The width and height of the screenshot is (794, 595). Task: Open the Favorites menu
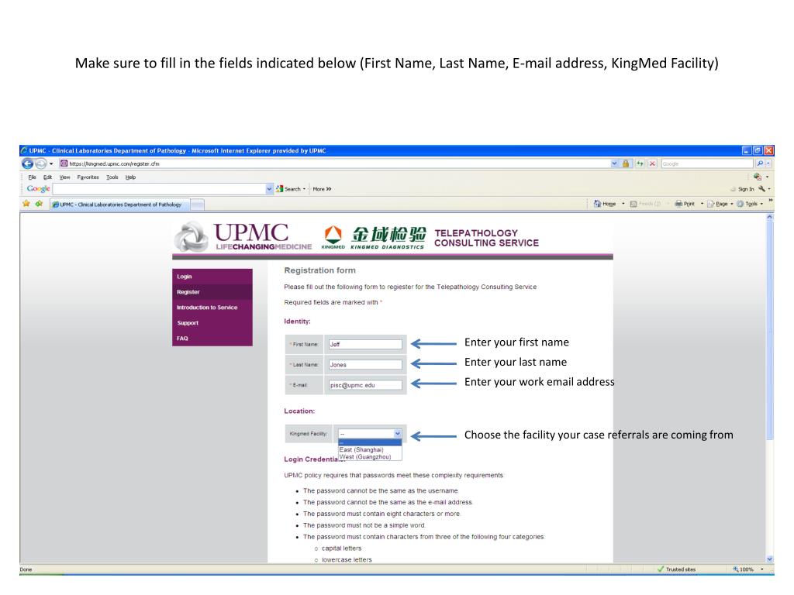point(88,177)
